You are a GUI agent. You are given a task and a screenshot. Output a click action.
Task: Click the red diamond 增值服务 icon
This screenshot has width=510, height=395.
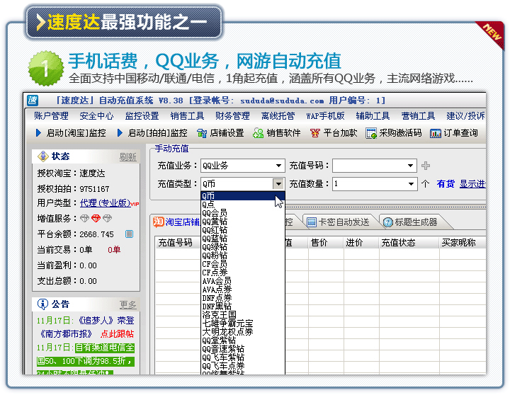96,219
